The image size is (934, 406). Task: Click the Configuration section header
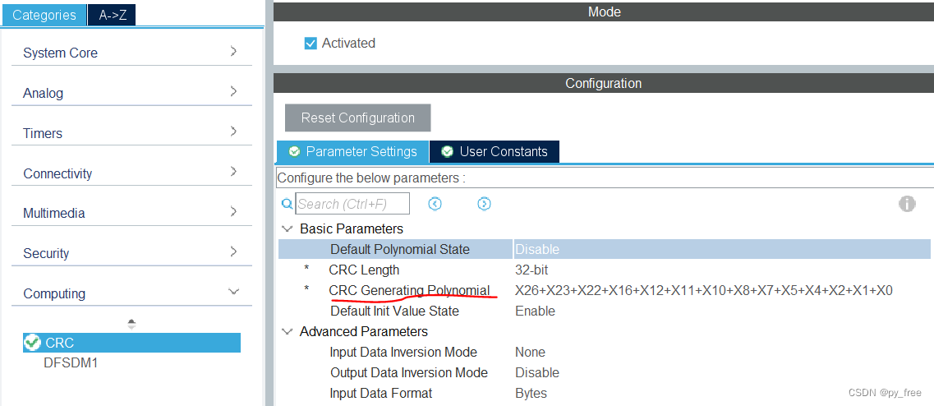[x=604, y=83]
